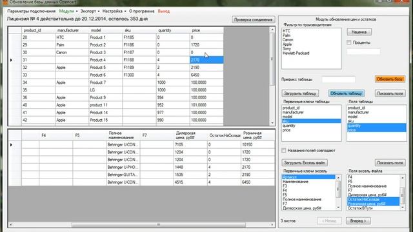Click the orange Обновить базу button

pyautogui.click(x=390, y=79)
